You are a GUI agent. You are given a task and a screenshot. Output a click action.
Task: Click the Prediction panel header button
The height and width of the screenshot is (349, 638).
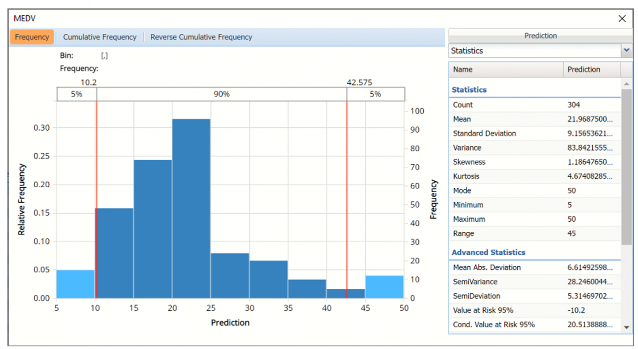tap(540, 36)
